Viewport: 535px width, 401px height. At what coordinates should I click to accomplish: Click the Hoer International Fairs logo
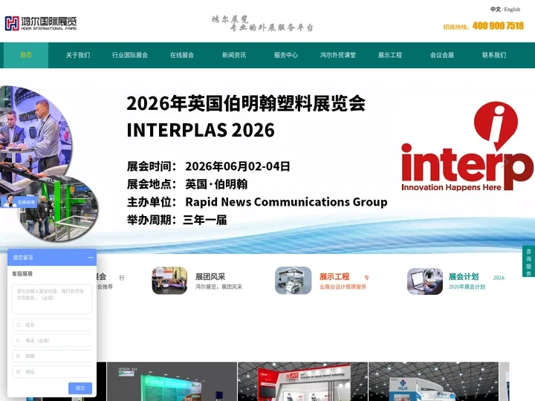41,24
